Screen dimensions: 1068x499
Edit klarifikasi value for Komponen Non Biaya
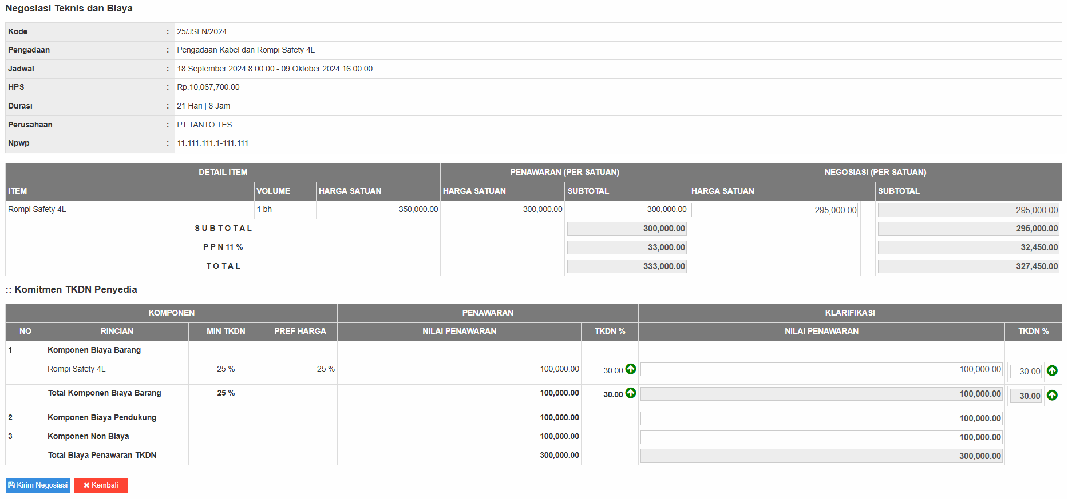pyautogui.click(x=821, y=437)
